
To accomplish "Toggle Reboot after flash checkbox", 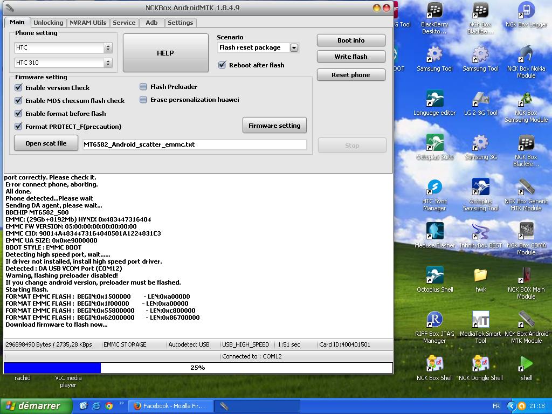I will coord(222,65).
